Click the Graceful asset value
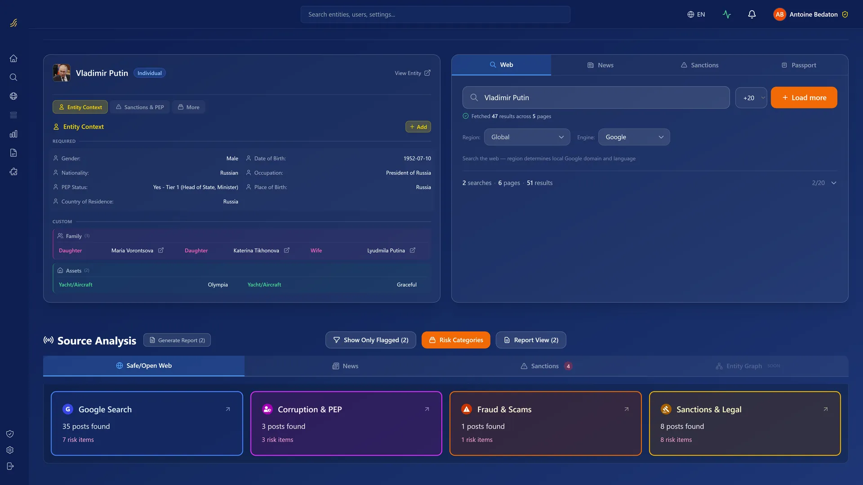Viewport: 863px width, 485px height. click(x=406, y=285)
